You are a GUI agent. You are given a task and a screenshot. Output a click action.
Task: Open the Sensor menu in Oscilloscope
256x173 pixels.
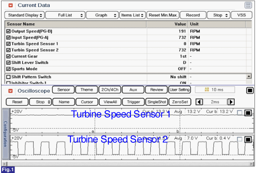64,89
